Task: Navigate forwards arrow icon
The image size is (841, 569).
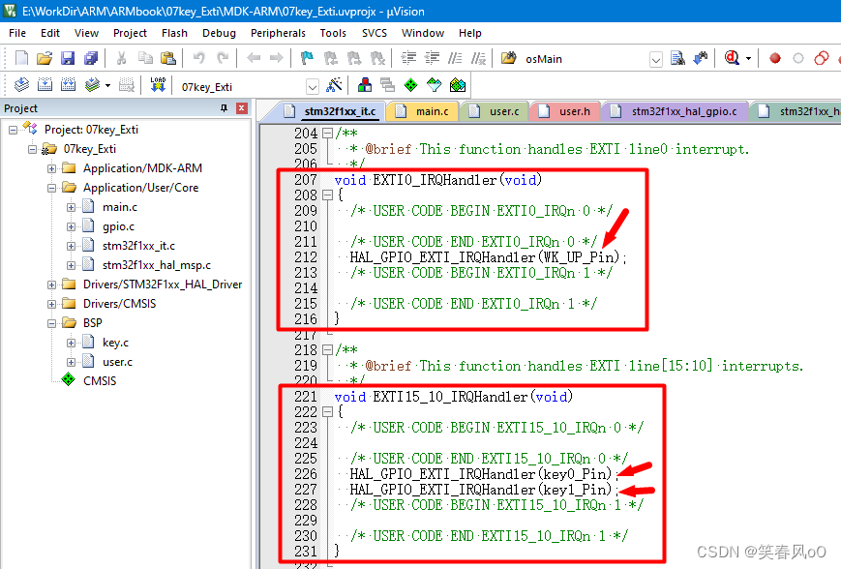Action: point(276,58)
